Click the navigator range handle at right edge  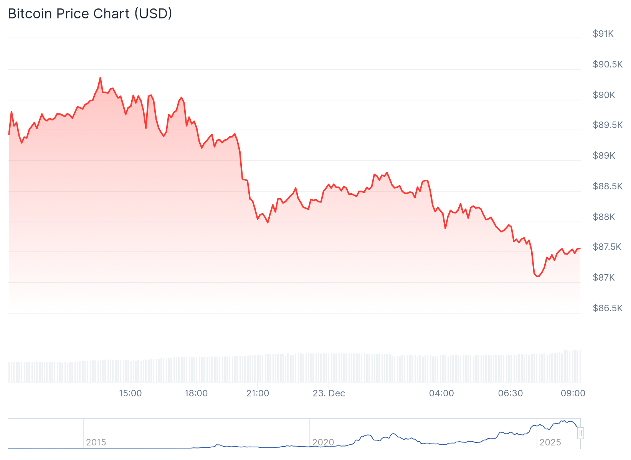[x=581, y=433]
